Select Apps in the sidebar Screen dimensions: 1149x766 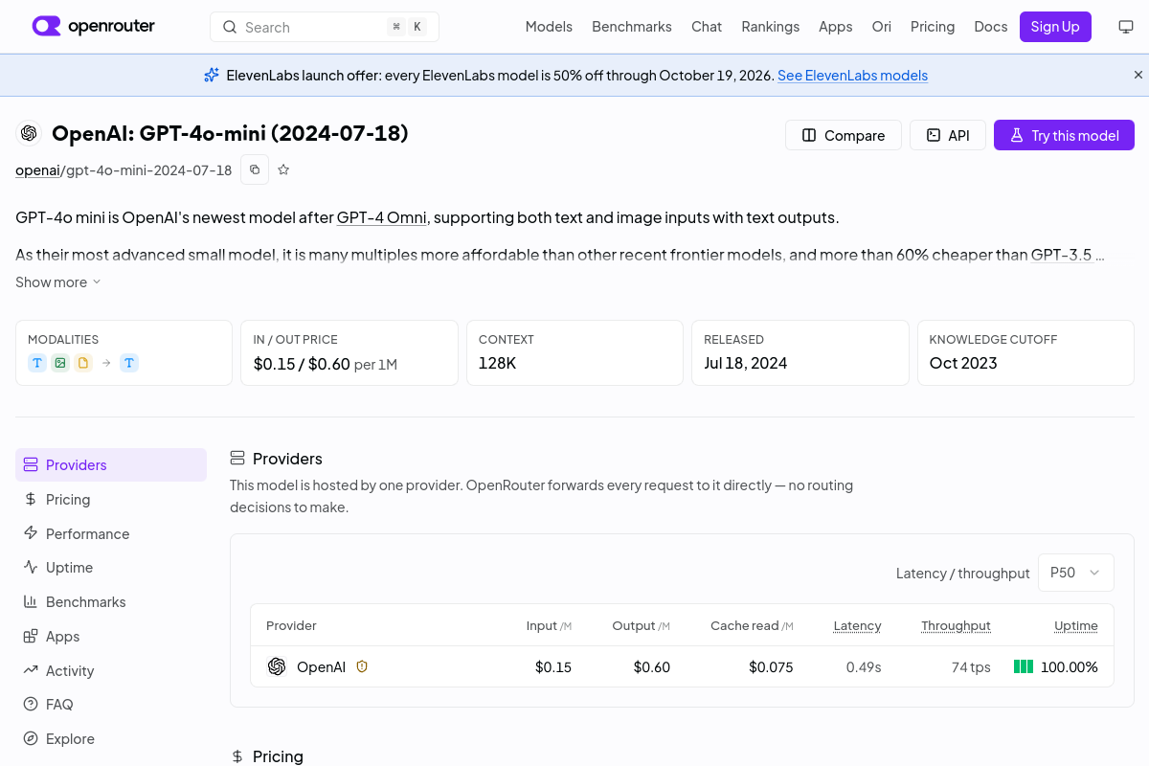pos(111,637)
